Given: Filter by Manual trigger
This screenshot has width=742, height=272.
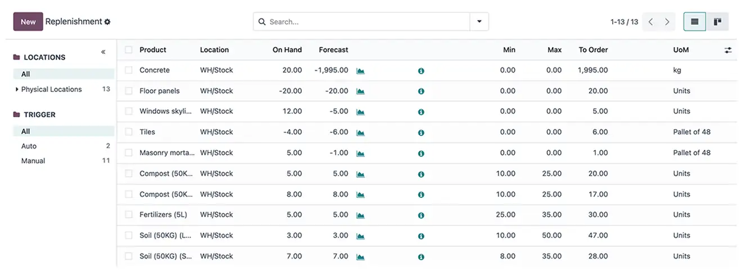Looking at the screenshot, I should click(33, 160).
